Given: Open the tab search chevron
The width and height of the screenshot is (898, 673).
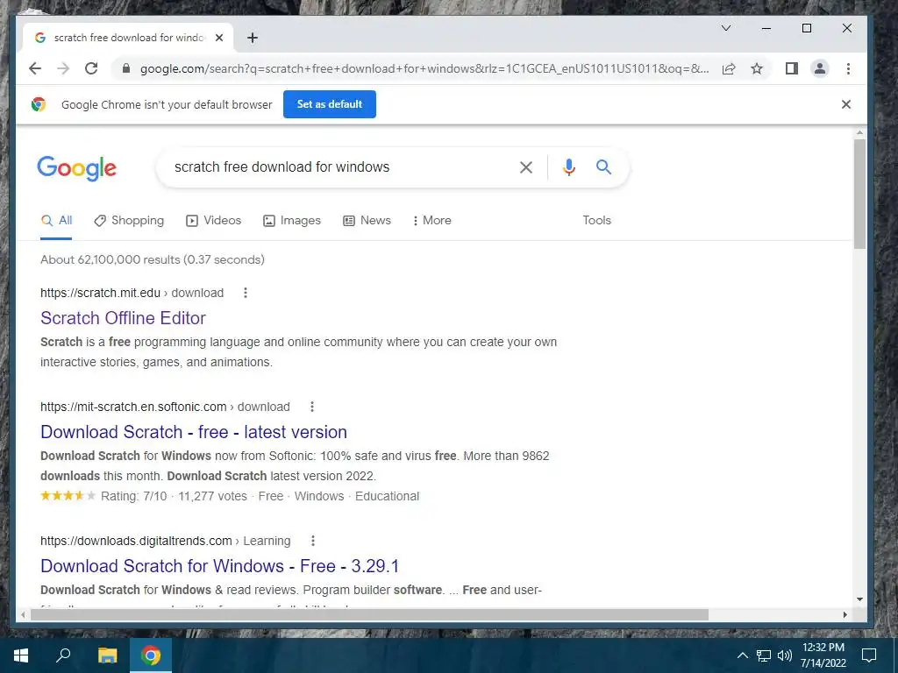Looking at the screenshot, I should pyautogui.click(x=725, y=28).
